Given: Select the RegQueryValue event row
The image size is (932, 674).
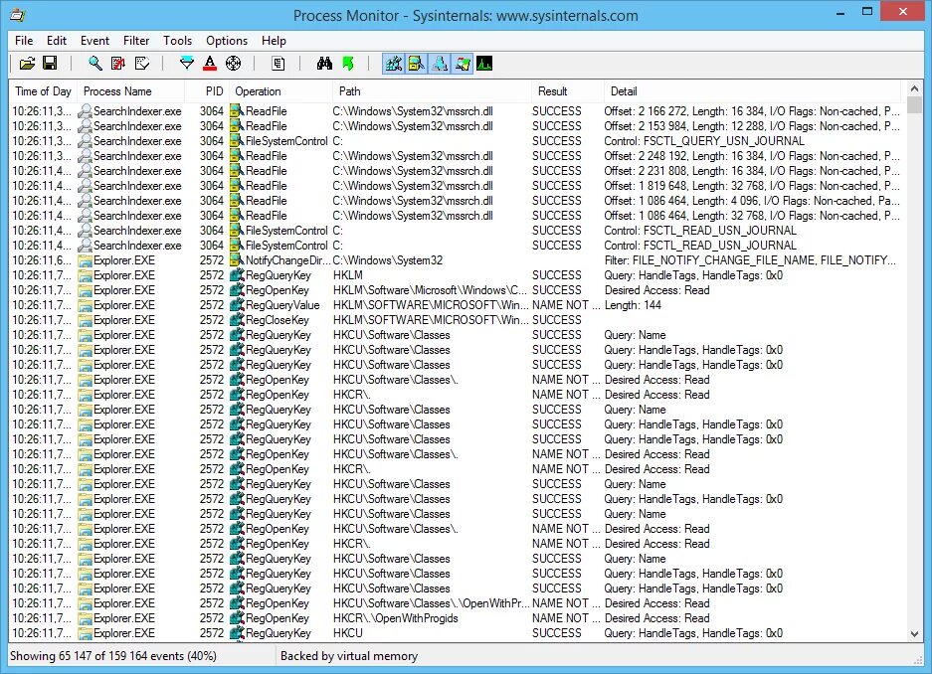Looking at the screenshot, I should (x=456, y=304).
